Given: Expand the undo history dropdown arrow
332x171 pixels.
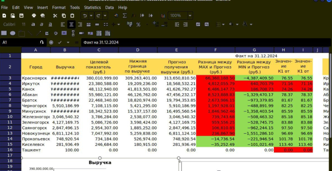Looking at the screenshot, I should click(x=91, y=16).
